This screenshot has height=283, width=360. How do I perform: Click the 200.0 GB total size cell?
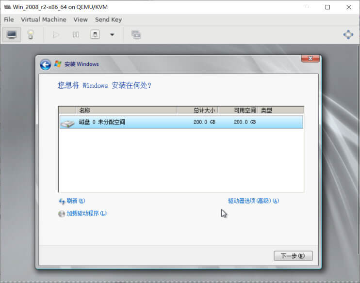(x=204, y=122)
